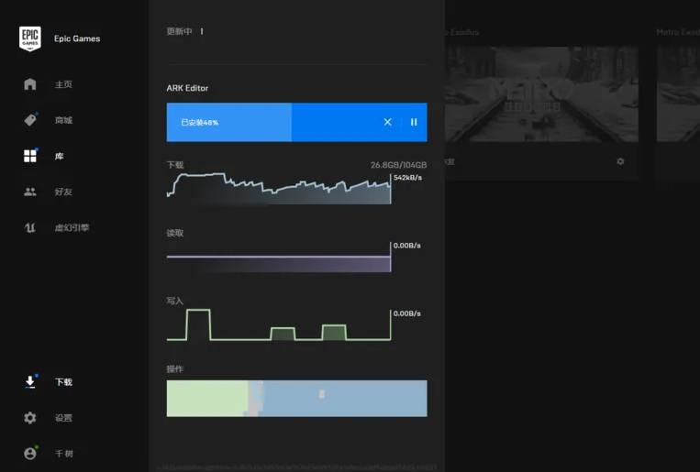
Task: Pause the ARK Editor download
Action: click(414, 122)
